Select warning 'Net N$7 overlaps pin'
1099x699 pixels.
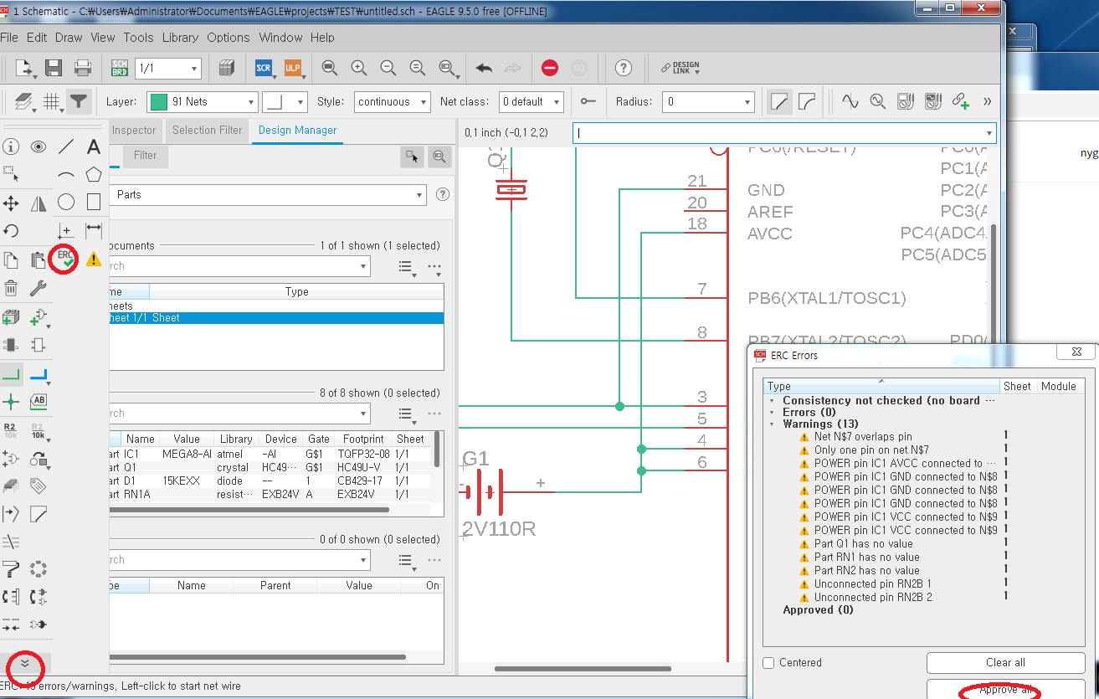862,437
